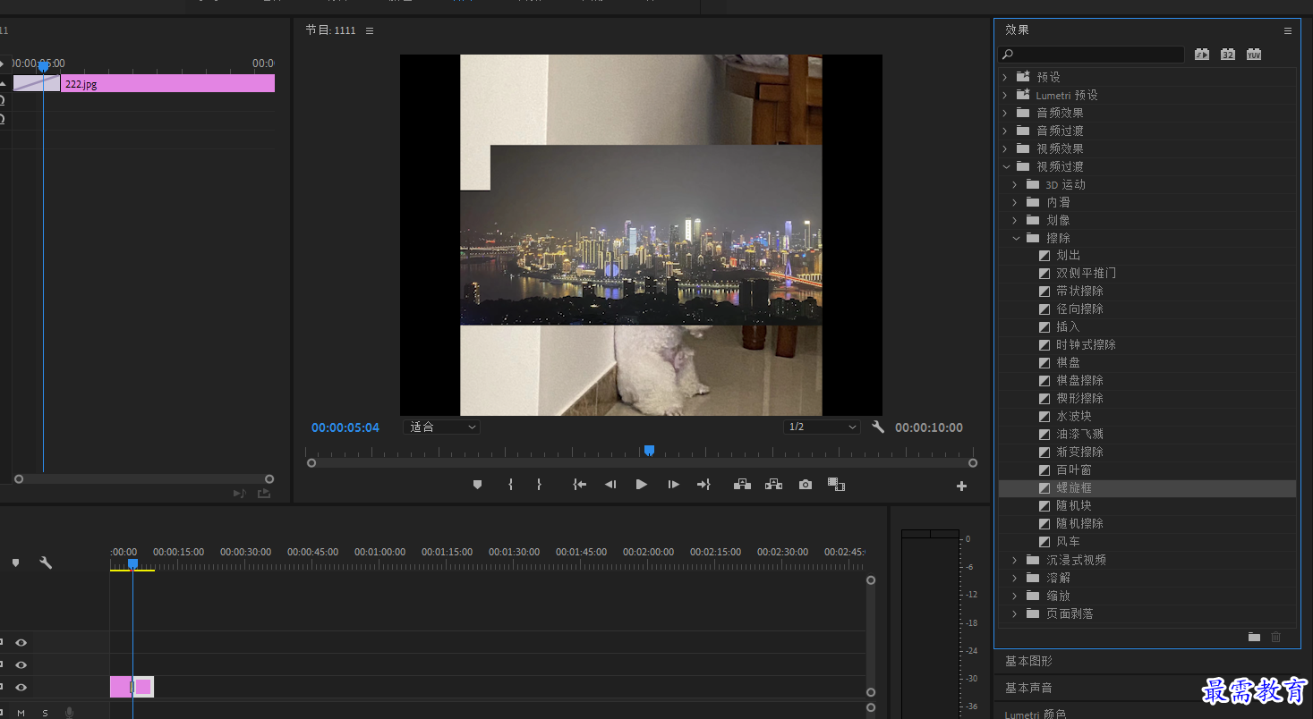This screenshot has height=719, width=1313.
Task: Add a marker in the Program Monitor
Action: pyautogui.click(x=477, y=485)
